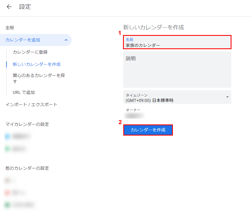The height and width of the screenshot is (215, 251).
Task: Collapse the カレンダーを追加 section chevron
Action: (66, 40)
